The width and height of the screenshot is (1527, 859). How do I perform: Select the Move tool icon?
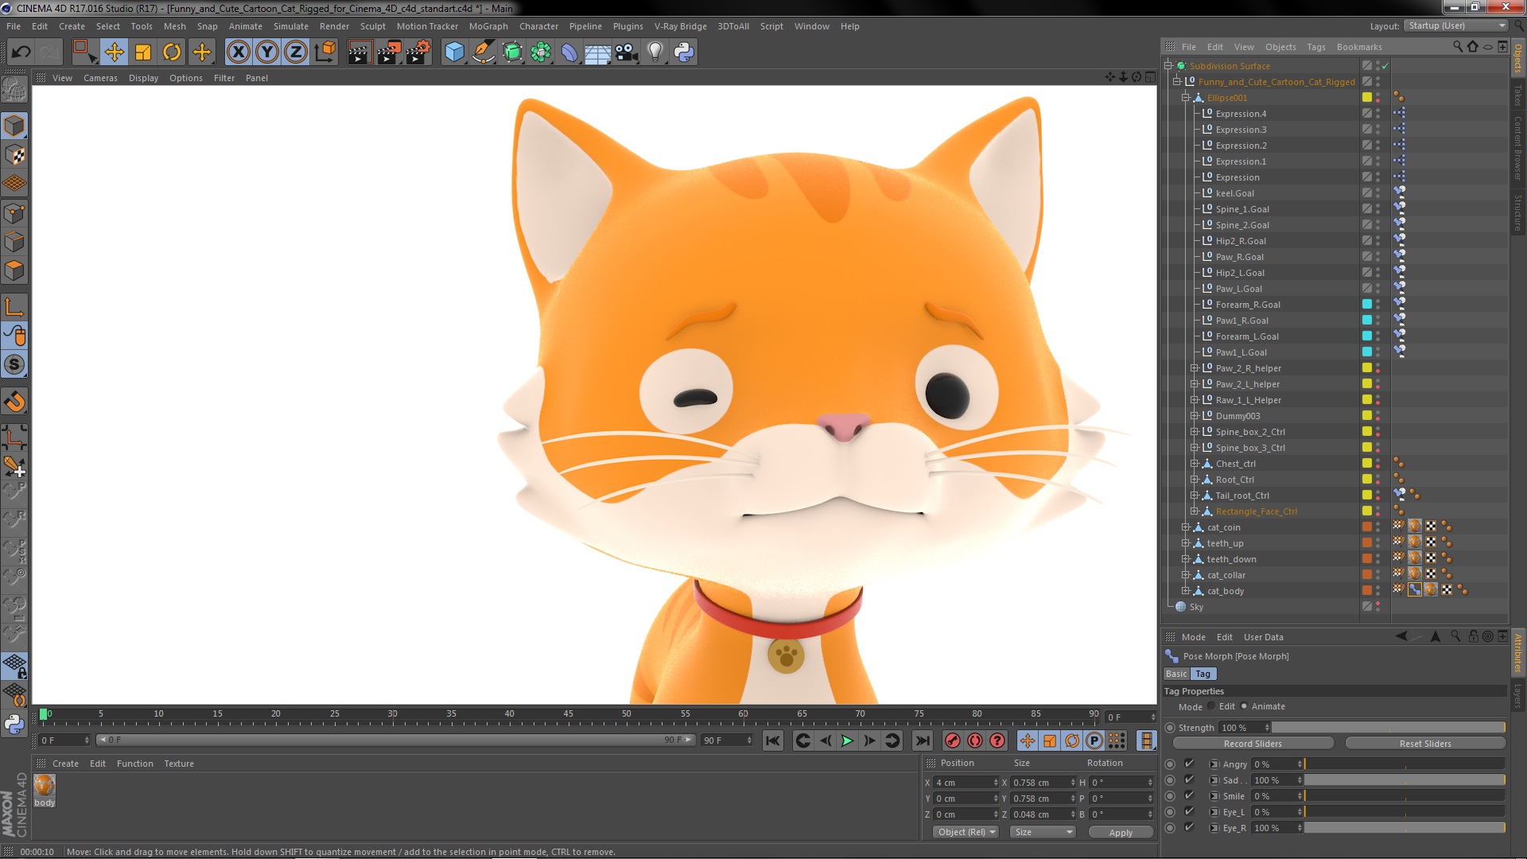point(114,52)
